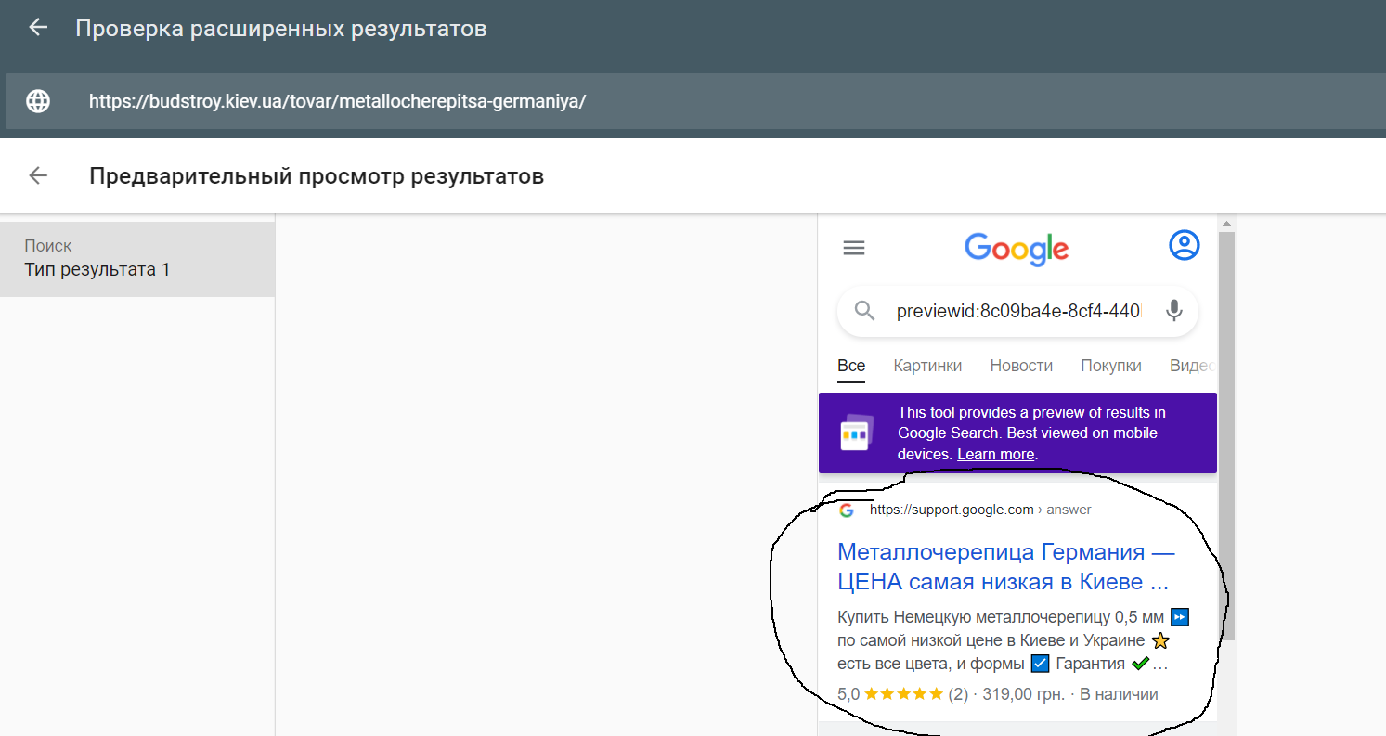Switch to the Новости tab
1386x736 pixels.
point(1021,366)
